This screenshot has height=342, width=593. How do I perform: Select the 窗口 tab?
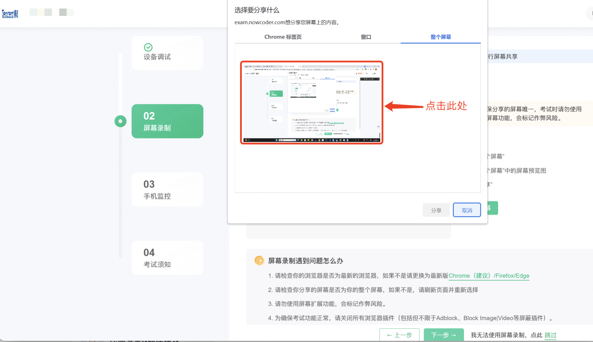coord(366,37)
